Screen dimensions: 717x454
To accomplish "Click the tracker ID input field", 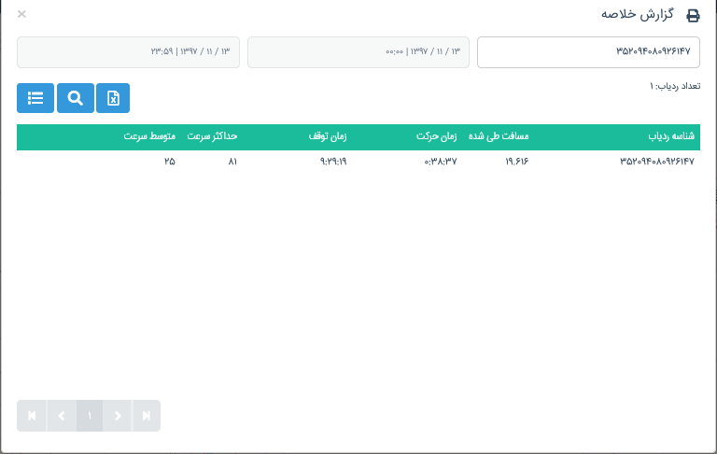I will point(588,52).
